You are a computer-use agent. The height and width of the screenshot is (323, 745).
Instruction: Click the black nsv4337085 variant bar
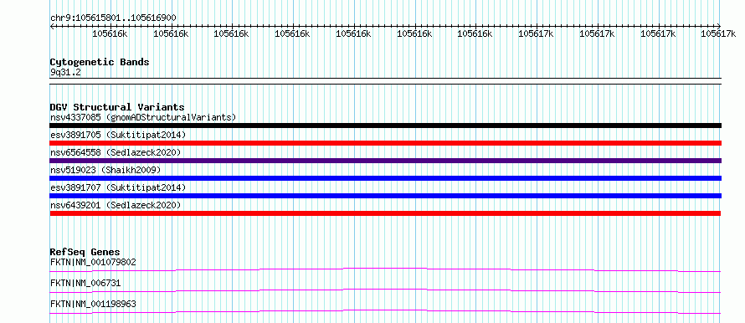coord(385,126)
